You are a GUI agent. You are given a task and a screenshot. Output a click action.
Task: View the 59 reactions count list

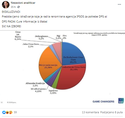coord(15,112)
